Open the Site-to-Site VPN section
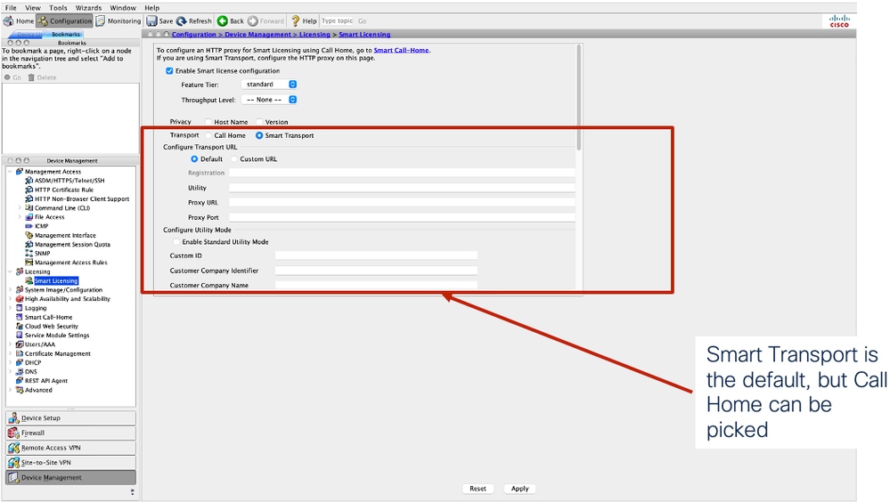Image resolution: width=890 pixels, height=502 pixels. tap(71, 462)
